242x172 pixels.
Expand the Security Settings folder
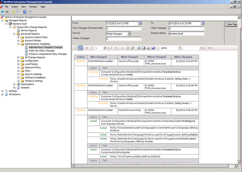[x=18, y=74]
